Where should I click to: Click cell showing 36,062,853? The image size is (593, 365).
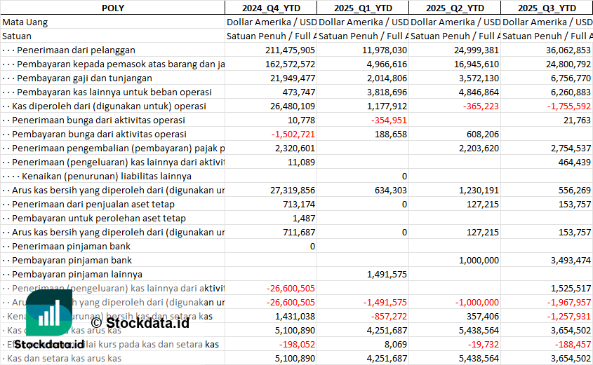click(x=547, y=50)
